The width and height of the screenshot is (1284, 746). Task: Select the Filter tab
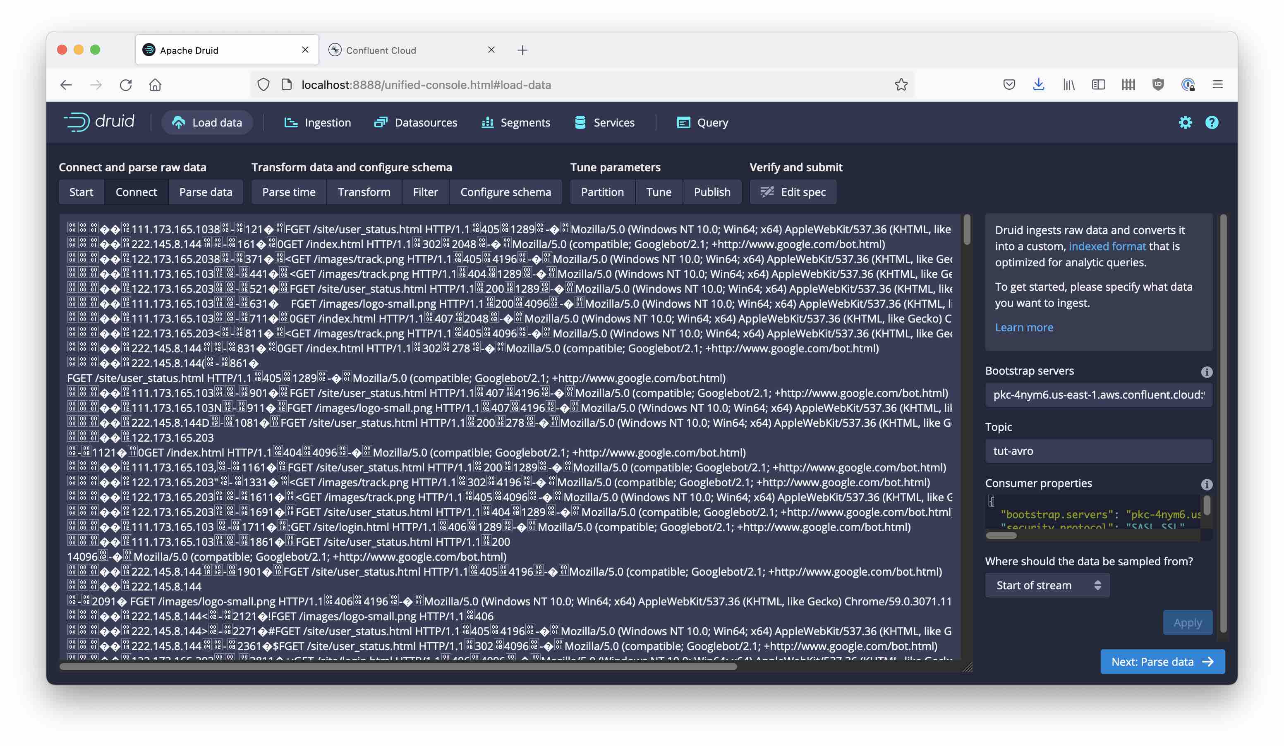424,192
